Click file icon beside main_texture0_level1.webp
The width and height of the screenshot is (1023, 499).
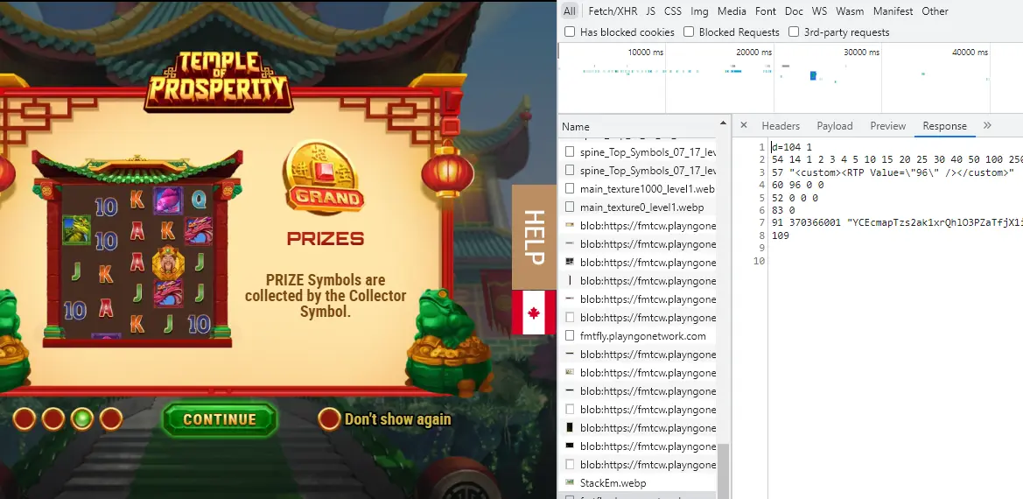point(570,207)
